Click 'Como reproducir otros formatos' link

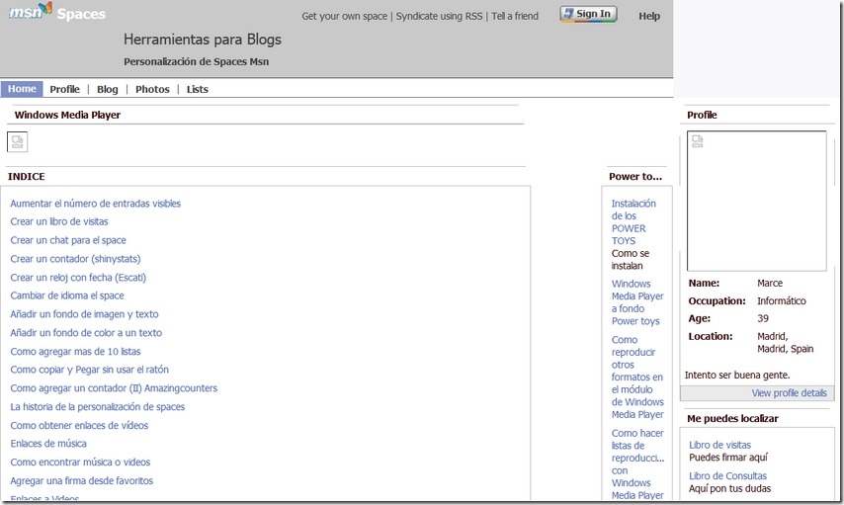click(x=637, y=377)
